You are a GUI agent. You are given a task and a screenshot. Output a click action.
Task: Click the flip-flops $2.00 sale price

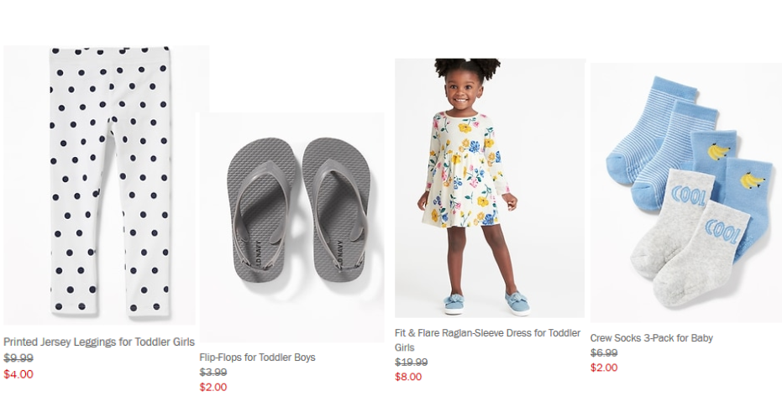click(x=213, y=387)
